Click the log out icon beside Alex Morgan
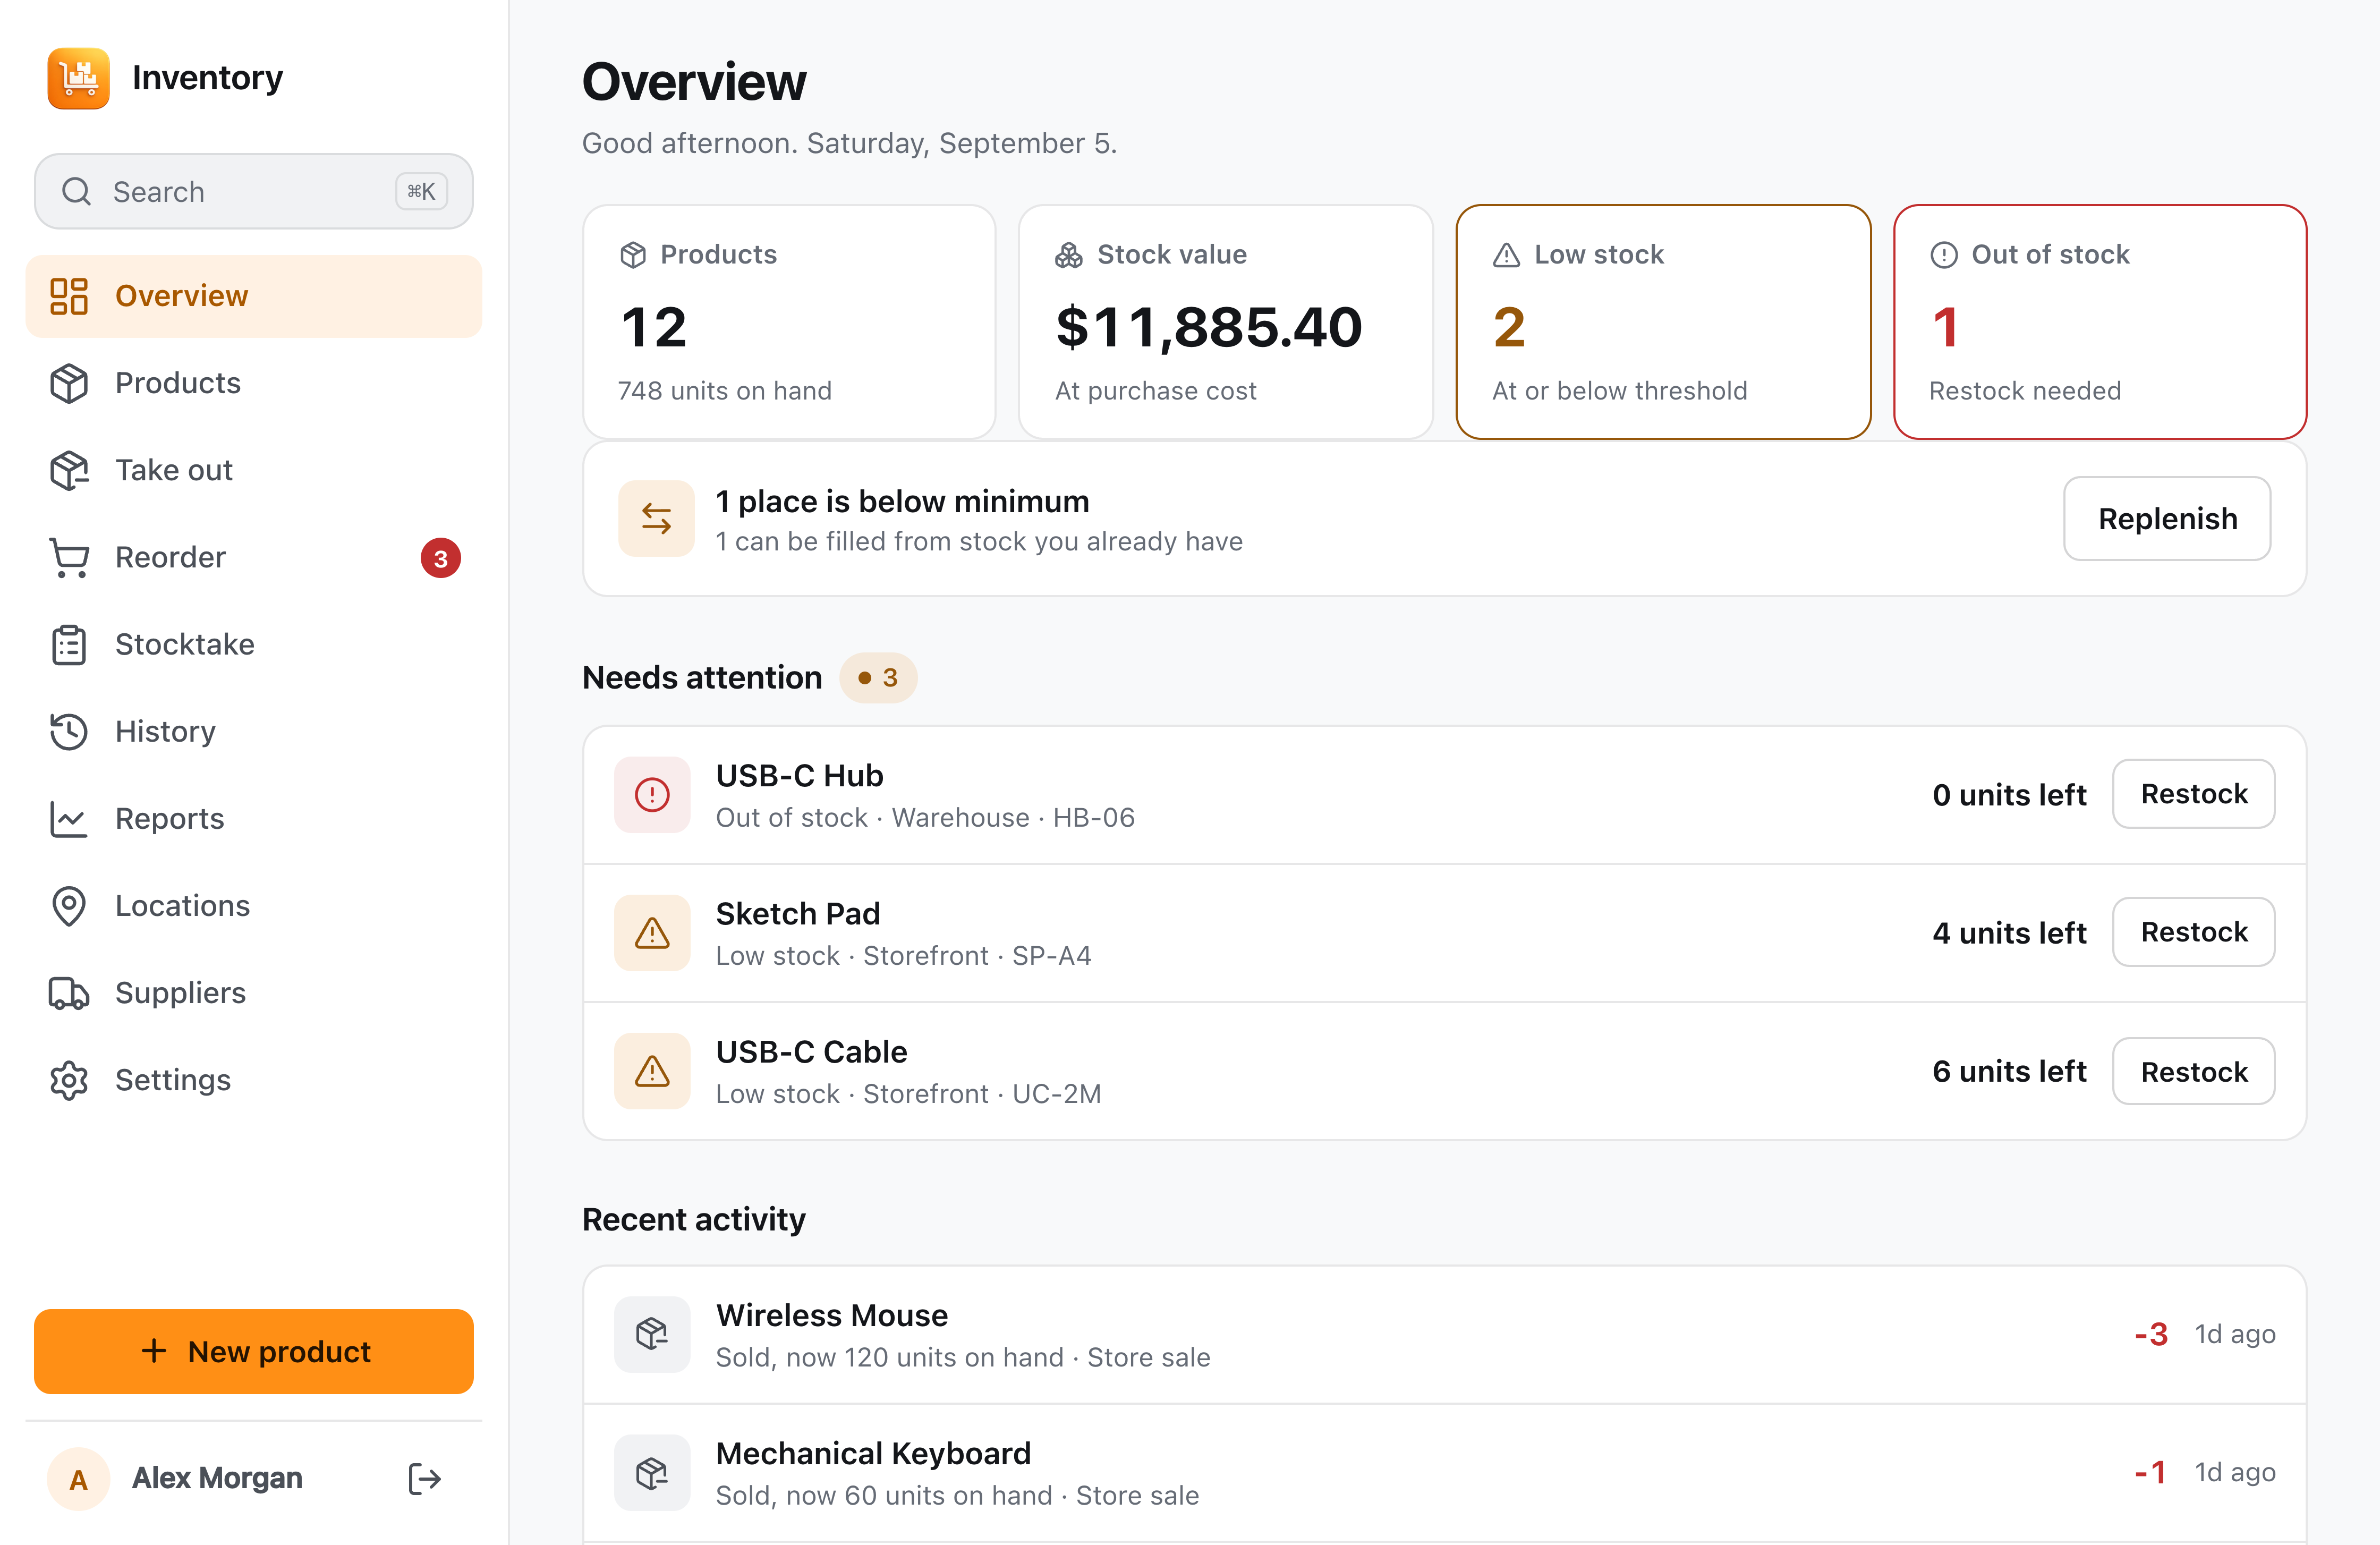The width and height of the screenshot is (2380, 1545). click(x=425, y=1478)
